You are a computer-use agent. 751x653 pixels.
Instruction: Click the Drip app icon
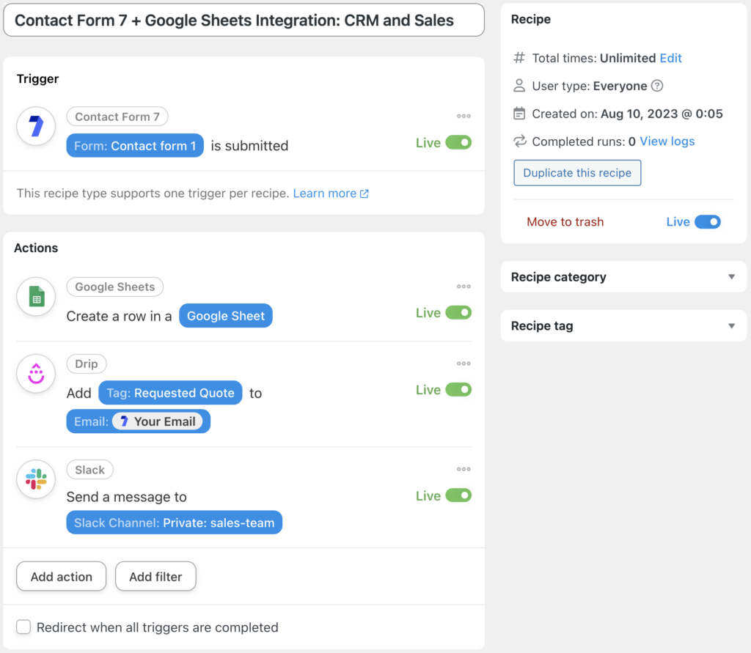coord(34,374)
